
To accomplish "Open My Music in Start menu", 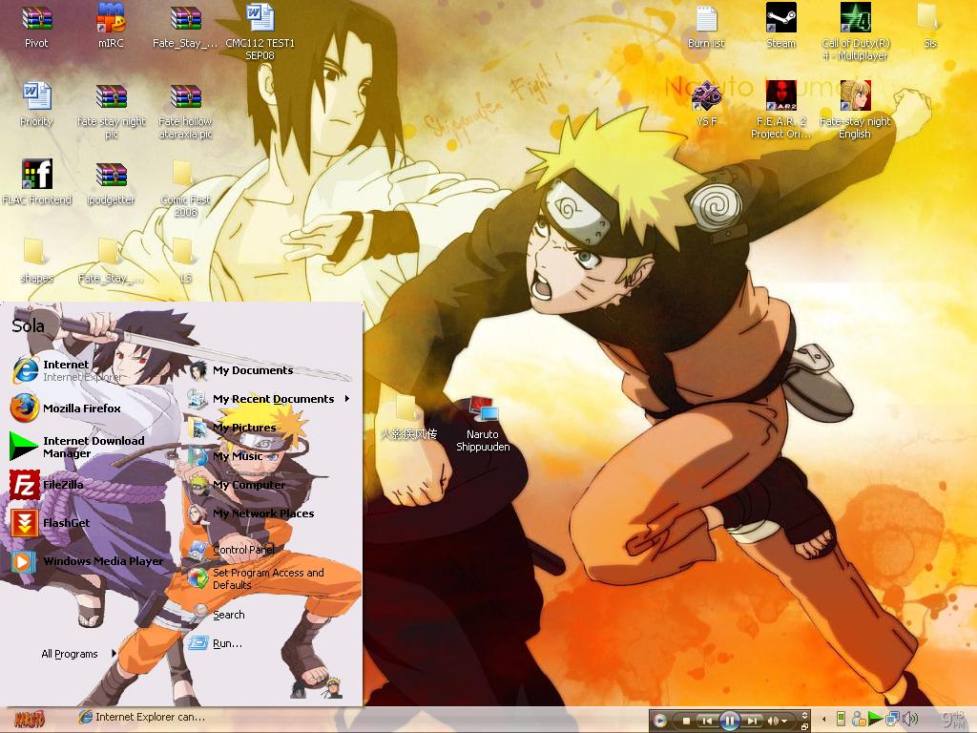I will click(225, 456).
